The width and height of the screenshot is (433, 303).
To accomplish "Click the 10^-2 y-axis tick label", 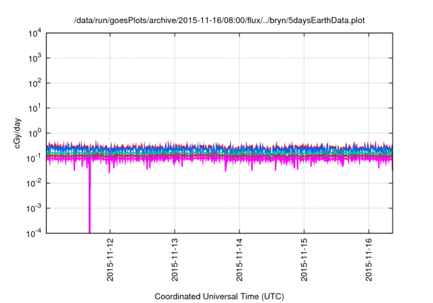I will (x=34, y=184).
